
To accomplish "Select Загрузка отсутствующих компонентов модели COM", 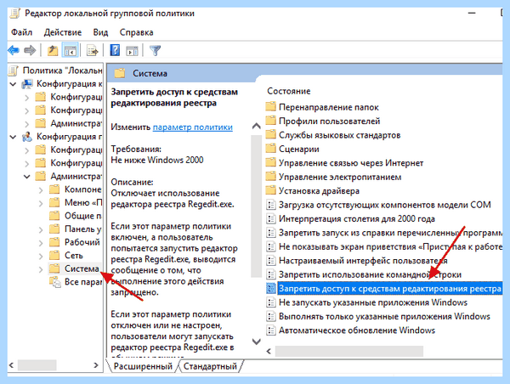I will point(385,205).
